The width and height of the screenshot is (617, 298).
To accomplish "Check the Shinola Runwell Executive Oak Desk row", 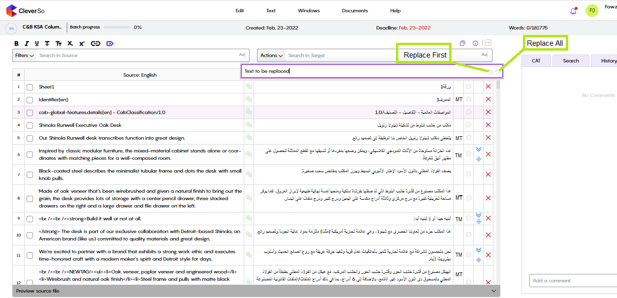I will pyautogui.click(x=30, y=125).
